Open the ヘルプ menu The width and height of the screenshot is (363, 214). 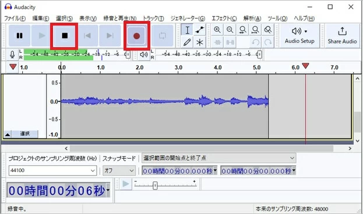click(x=304, y=19)
